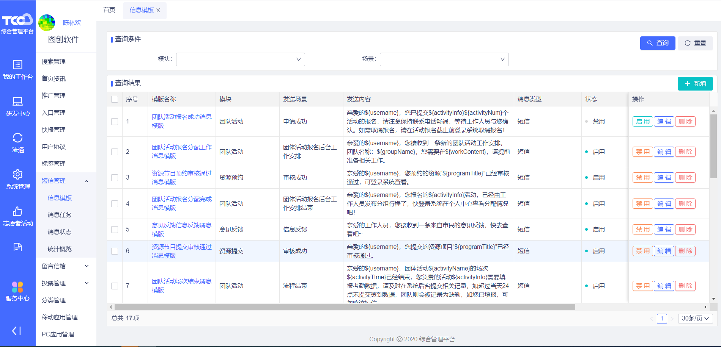Open 资源节目预约审核通过消息模版 link
The width and height of the screenshot is (721, 347).
tap(182, 178)
